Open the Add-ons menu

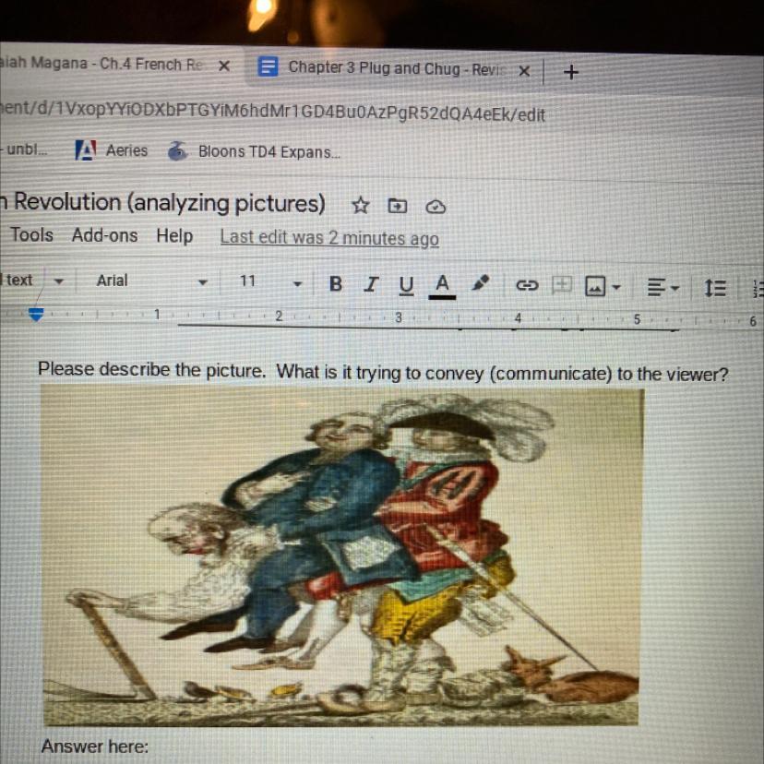coord(105,235)
